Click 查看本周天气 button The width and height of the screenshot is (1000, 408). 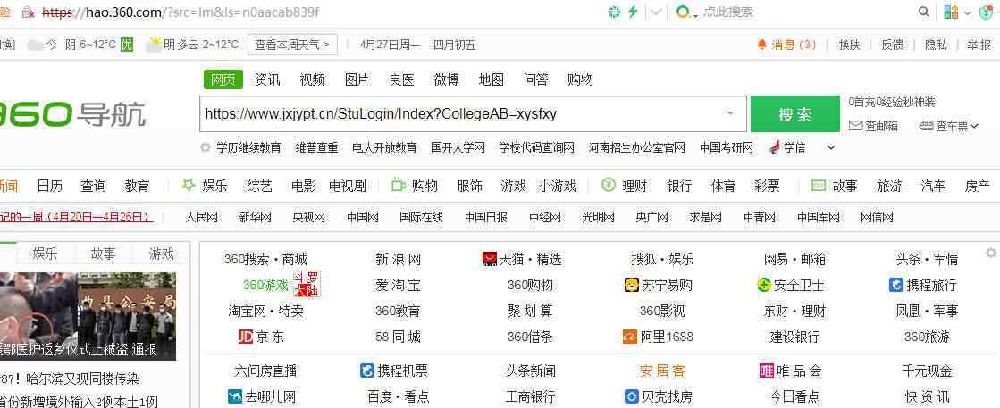(292, 45)
